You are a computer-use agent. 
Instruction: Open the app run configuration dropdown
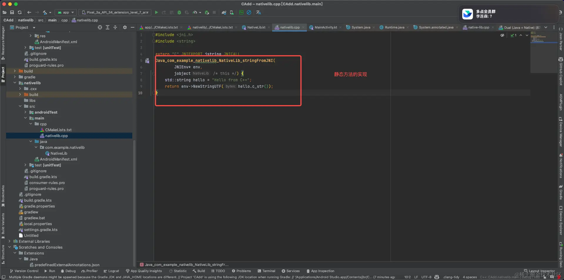[x=66, y=12]
